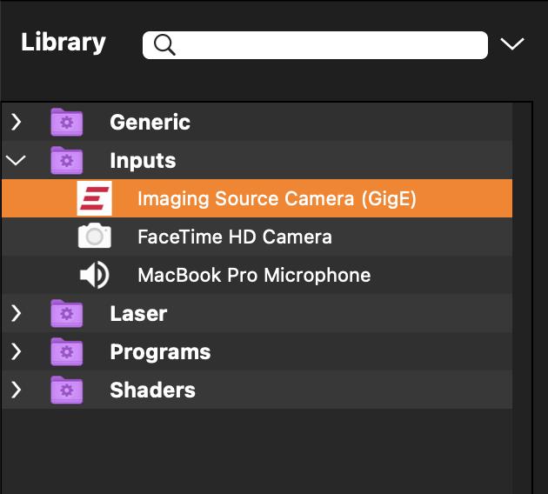The height and width of the screenshot is (494, 548).
Task: Click inside the Library search field
Action: [x=331, y=45]
